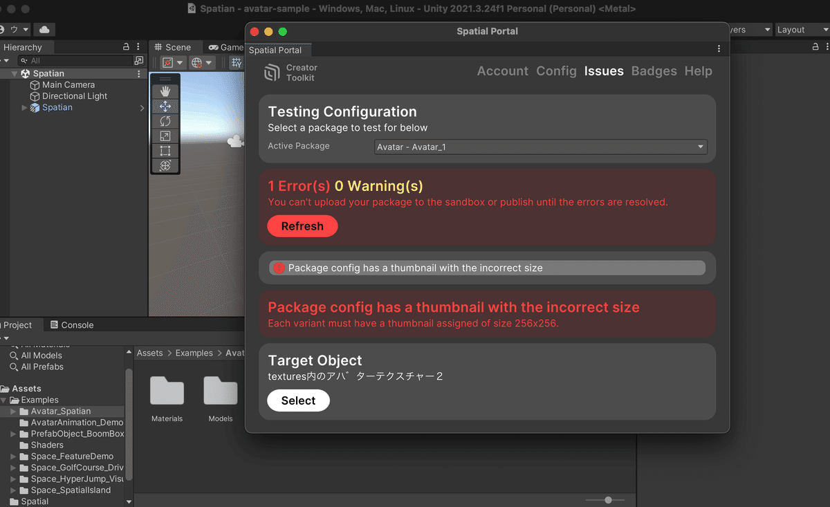Click the Hierarchy search-by-type icon
830x507 pixels.
click(x=138, y=61)
